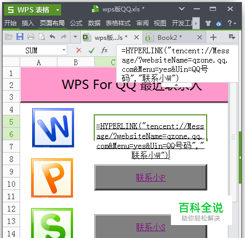Image resolution: width=245 pixels, height=238 pixels.
Task: Click the in-cell HYPERLINK formula being edited
Action: pyautogui.click(x=150, y=141)
